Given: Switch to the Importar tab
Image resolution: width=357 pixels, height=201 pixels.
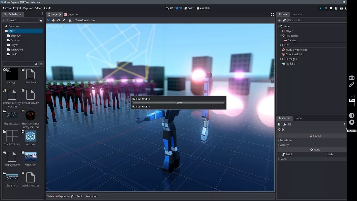Looking at the screenshot, I should tap(297, 14).
